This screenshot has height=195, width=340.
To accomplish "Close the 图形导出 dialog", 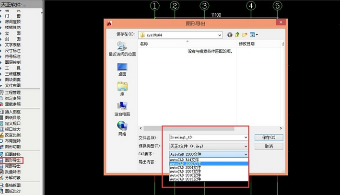I will (x=281, y=23).
